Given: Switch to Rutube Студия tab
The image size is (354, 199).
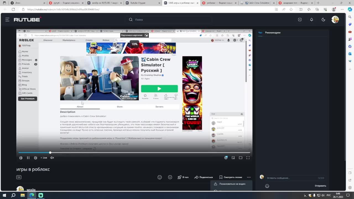Looking at the screenshot, I should click(143, 3).
